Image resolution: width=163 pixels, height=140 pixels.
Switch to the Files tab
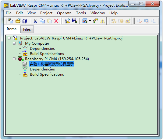pos(27,29)
